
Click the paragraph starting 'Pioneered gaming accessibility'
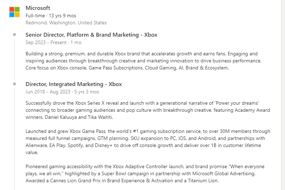tap(145, 173)
